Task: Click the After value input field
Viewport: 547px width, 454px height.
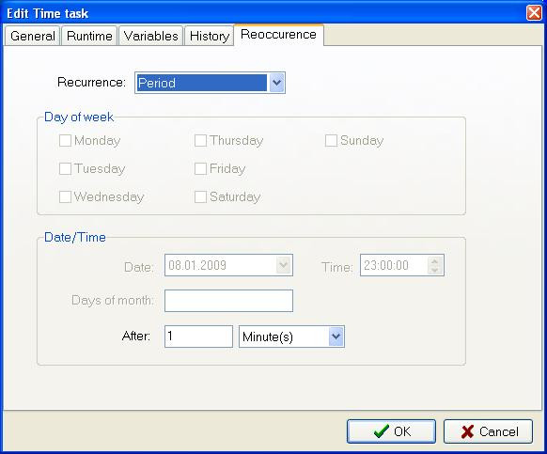Action: (198, 337)
